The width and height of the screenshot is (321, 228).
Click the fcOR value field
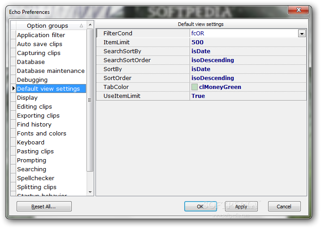point(244,34)
